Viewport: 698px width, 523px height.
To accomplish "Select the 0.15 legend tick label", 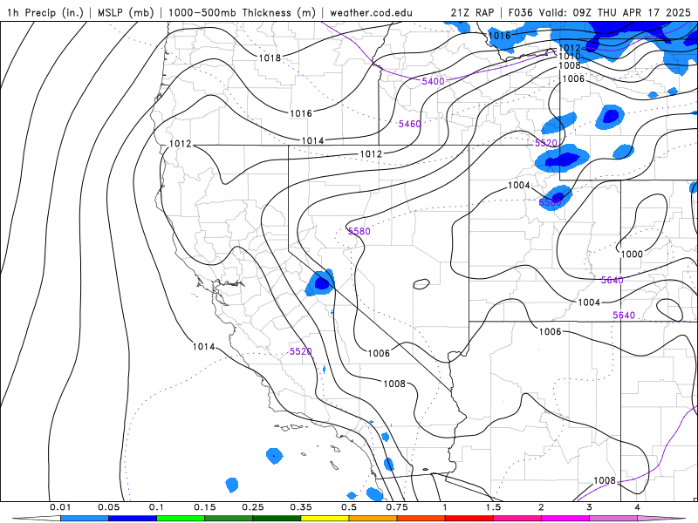I will 205,507.
